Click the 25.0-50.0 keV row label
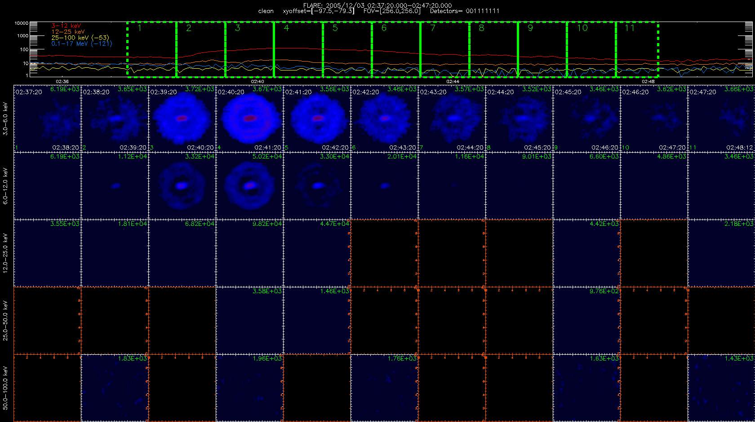Image resolution: width=755 pixels, height=422 pixels. coord(5,321)
